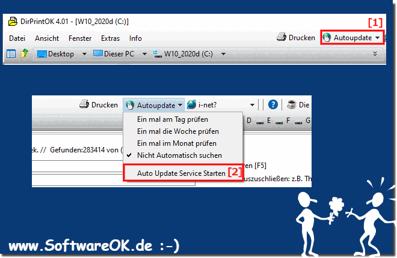
Task: Select Ein mal im Monat prüfen
Action: [x=183, y=143]
